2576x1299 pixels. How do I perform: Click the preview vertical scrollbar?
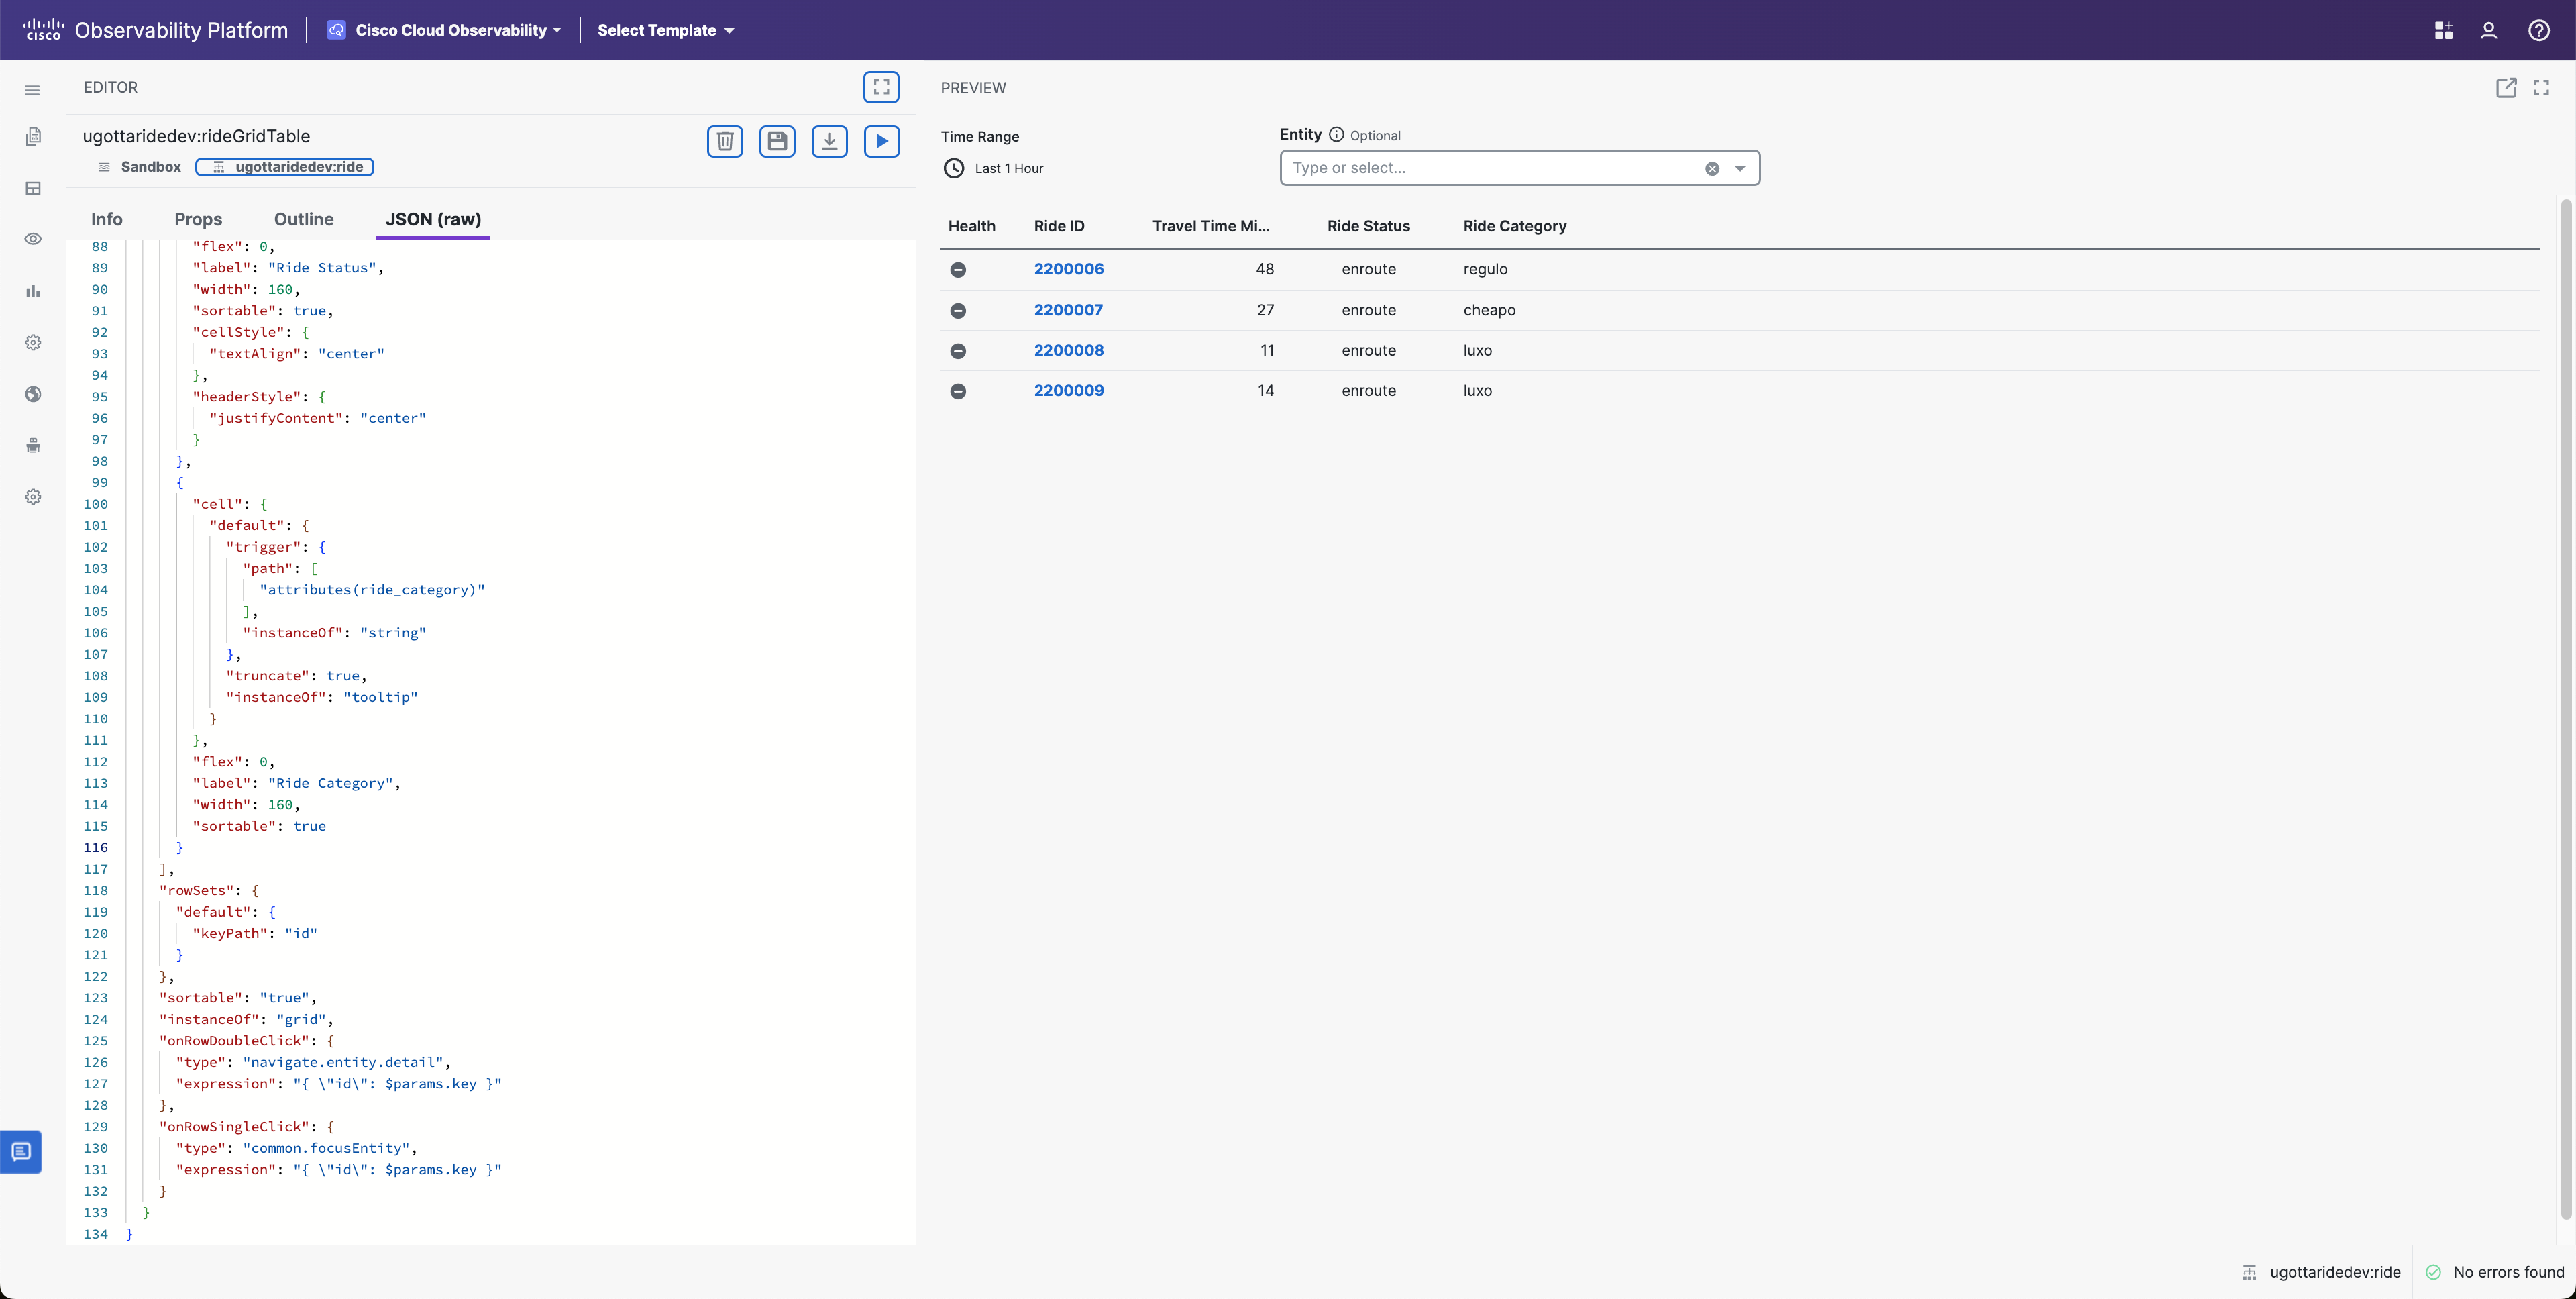pos(2565,700)
